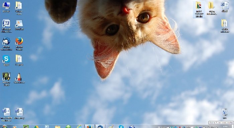234x128 pixels.
Task: Open Paint palette icon in taskbar
Action: 111,127
